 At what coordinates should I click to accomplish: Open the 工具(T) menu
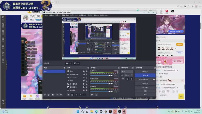pos(90,15)
